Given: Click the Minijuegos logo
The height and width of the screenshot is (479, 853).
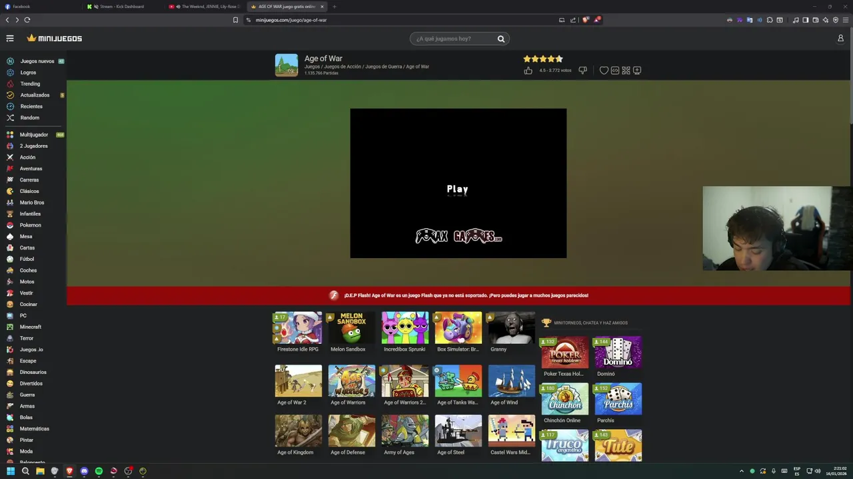Looking at the screenshot, I should click(55, 39).
